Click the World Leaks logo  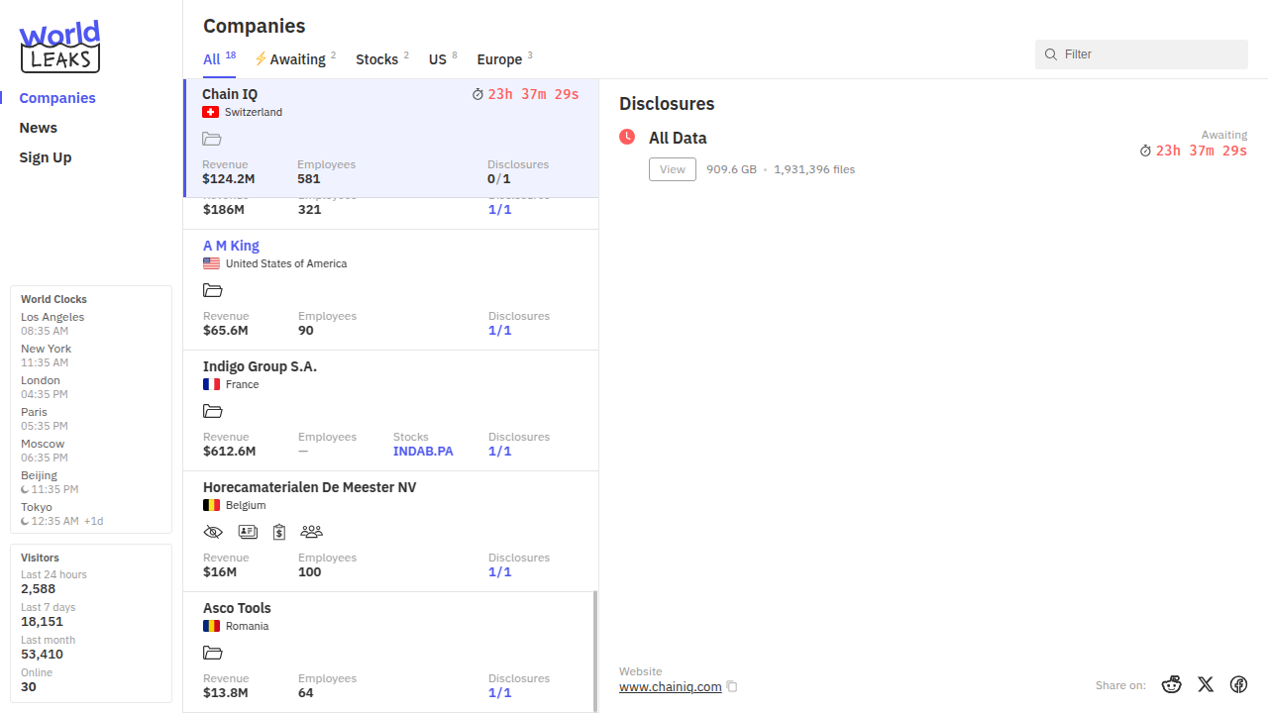(x=60, y=47)
